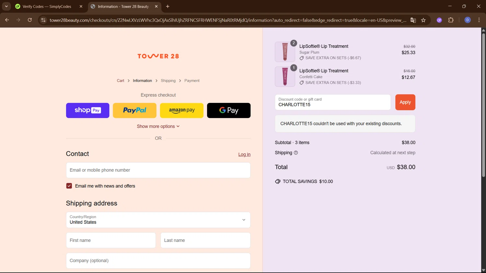This screenshot has width=486, height=273.
Task: Minimize the browser window
Action: coord(450,6)
